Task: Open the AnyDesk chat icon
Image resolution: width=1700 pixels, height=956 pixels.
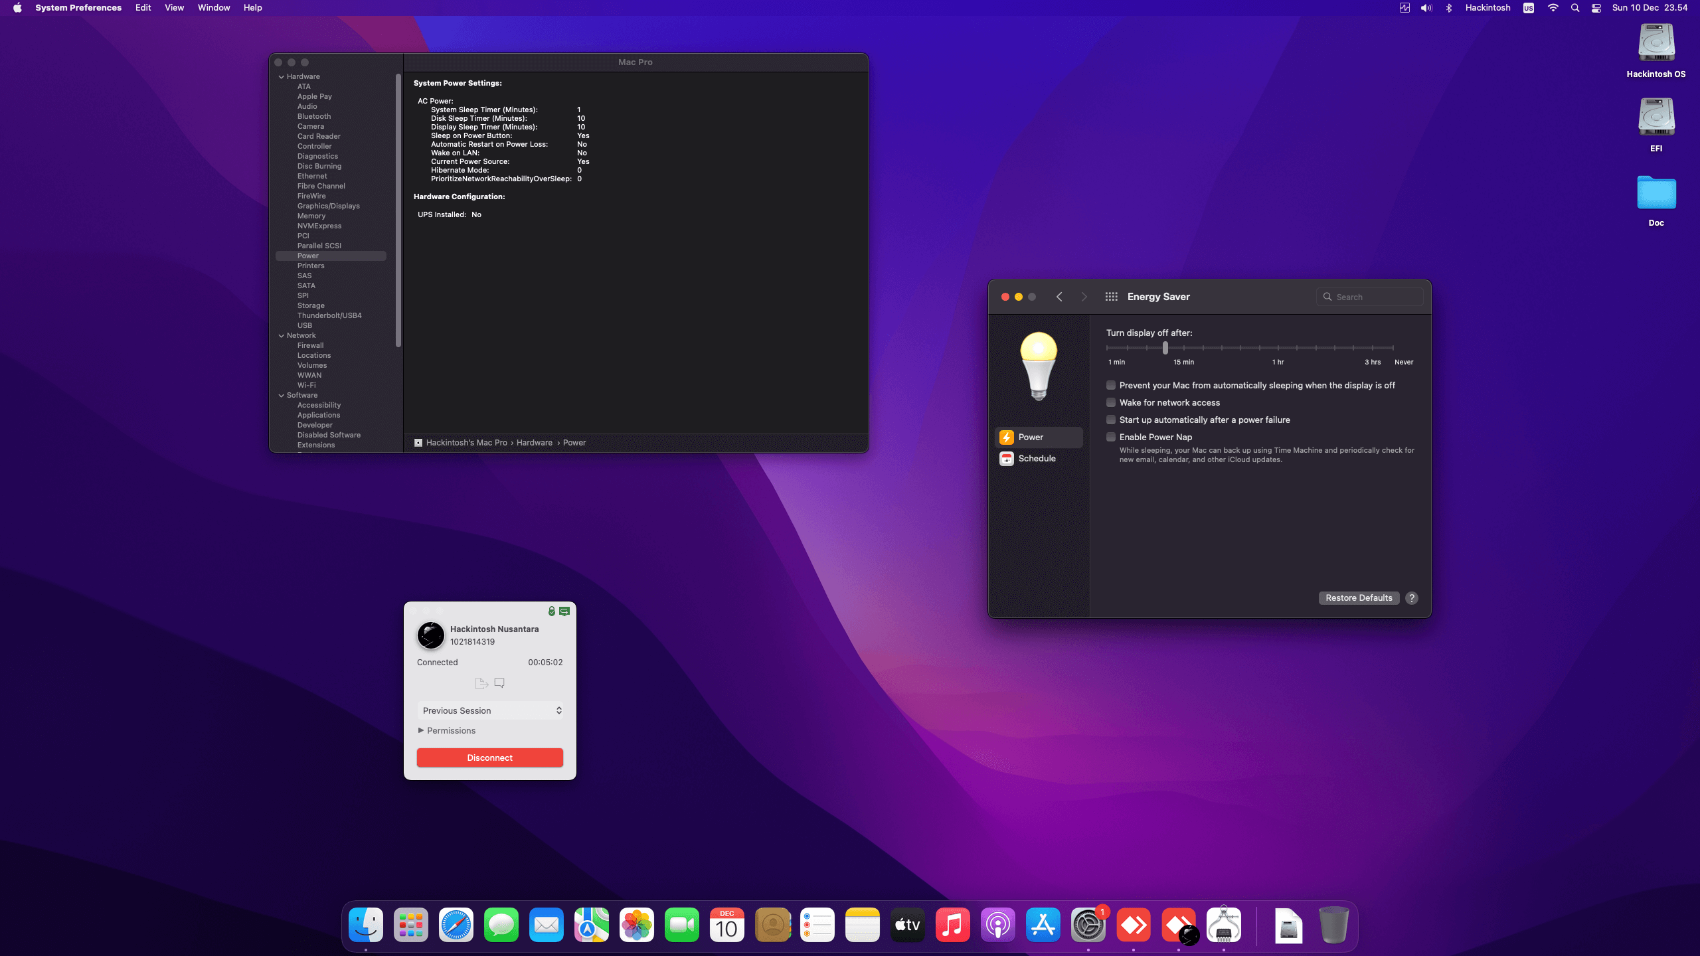Action: pos(499,683)
